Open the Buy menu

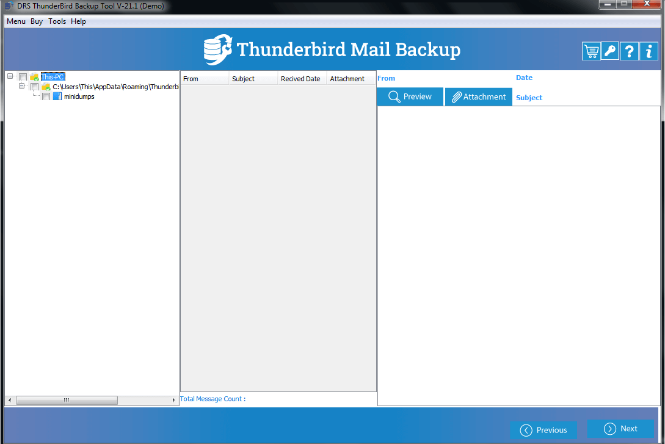coord(37,21)
